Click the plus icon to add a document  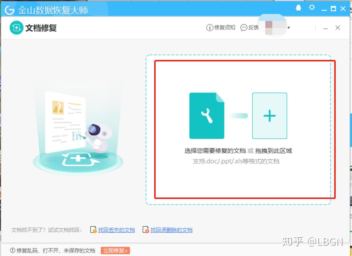[270, 116]
